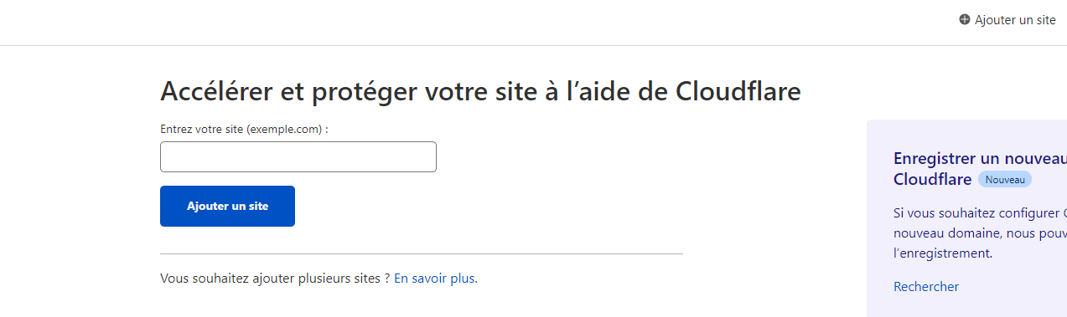
Task: Click "(exemple.com)" in the input label
Action: (x=284, y=130)
